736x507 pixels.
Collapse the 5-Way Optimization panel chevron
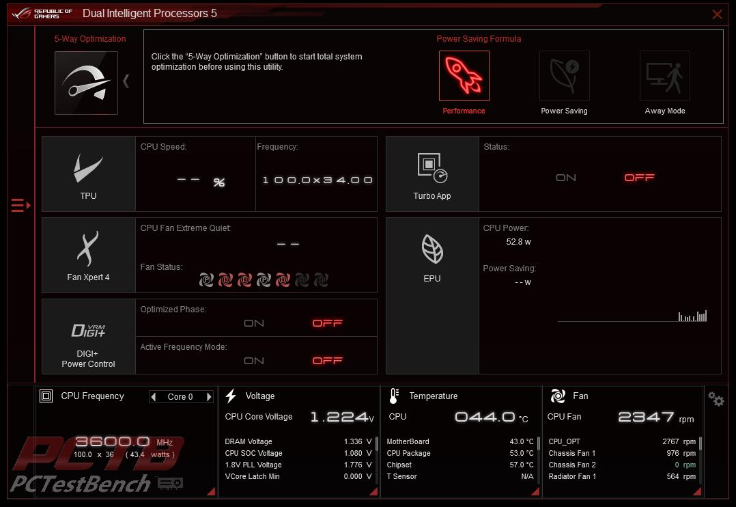(126, 81)
